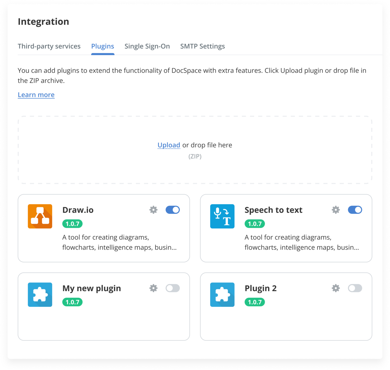This screenshot has height=370, width=390.
Task: Open Draw.io plugin settings gear
Action: click(153, 210)
